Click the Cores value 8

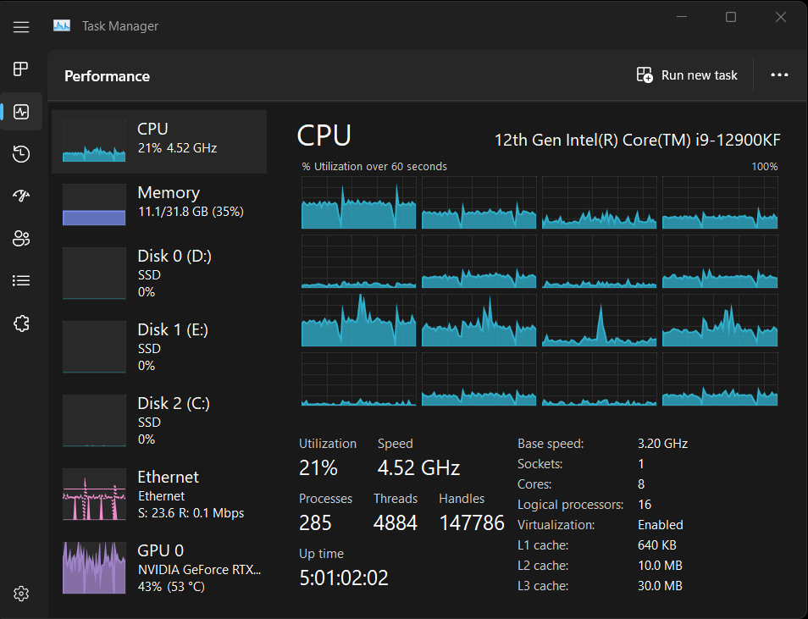(641, 484)
